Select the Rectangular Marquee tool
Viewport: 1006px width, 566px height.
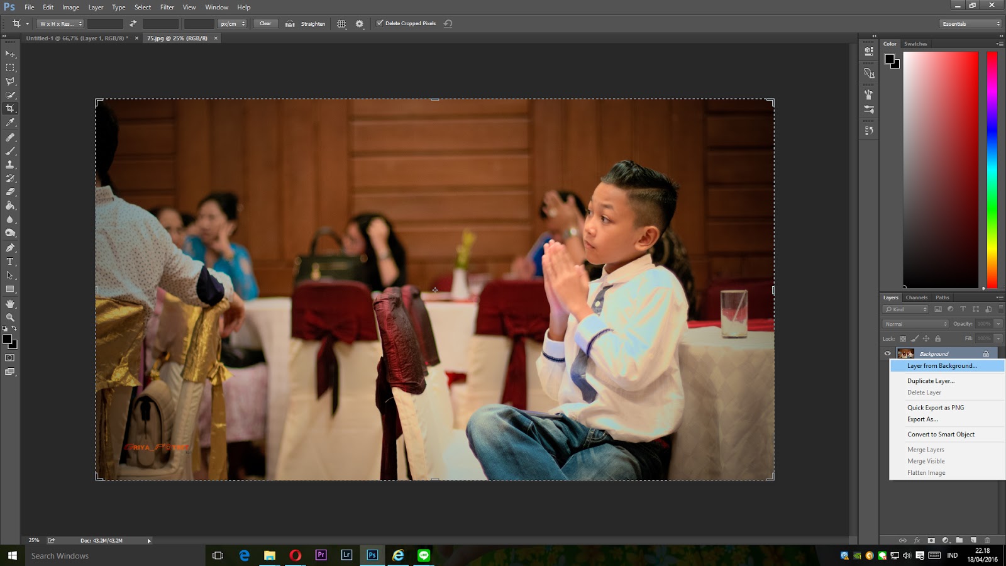click(x=10, y=68)
